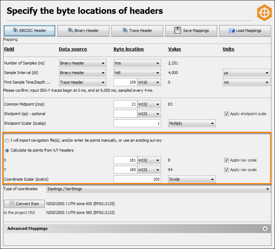This screenshot has height=249, width=275.
Task: Open Sample Interval µs units dropdown
Action: 246,73
